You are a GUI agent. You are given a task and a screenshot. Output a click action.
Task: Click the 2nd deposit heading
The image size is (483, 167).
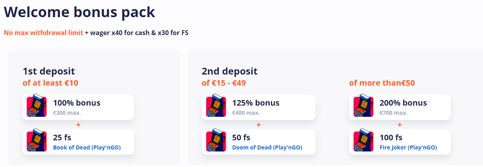point(230,71)
